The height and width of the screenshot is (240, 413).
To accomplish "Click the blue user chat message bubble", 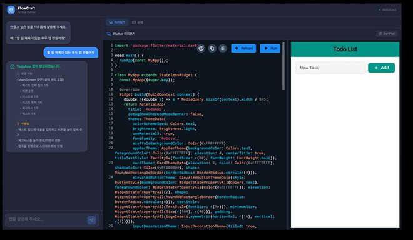I will (71, 52).
